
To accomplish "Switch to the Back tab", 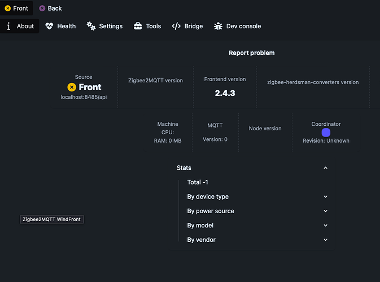I will coord(51,8).
